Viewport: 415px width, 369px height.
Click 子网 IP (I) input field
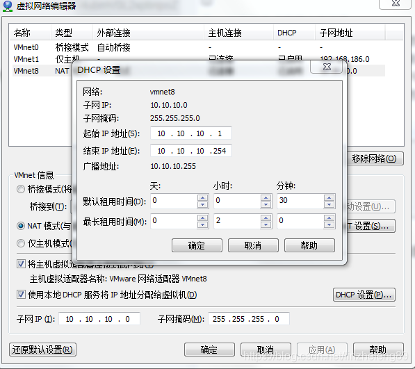click(x=99, y=319)
